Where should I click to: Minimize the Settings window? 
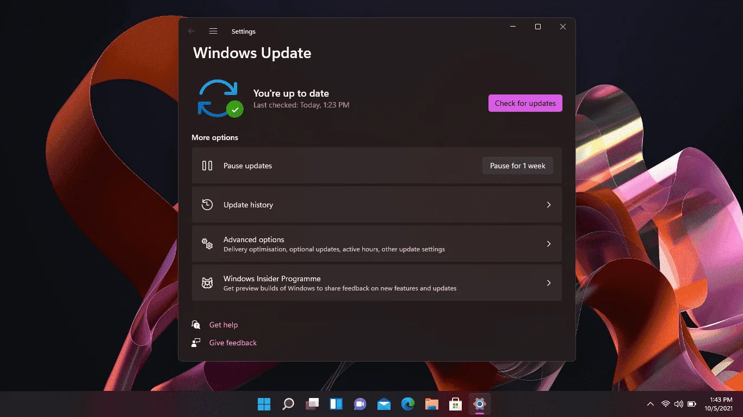[513, 27]
